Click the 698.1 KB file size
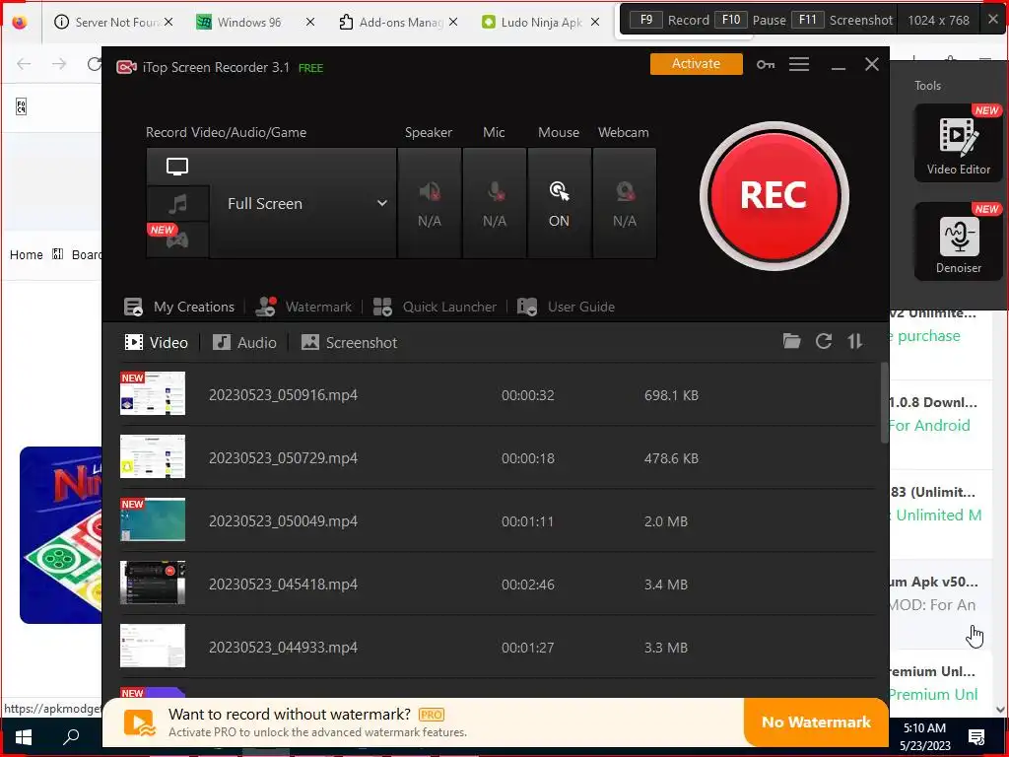This screenshot has width=1009, height=757. pos(671,395)
